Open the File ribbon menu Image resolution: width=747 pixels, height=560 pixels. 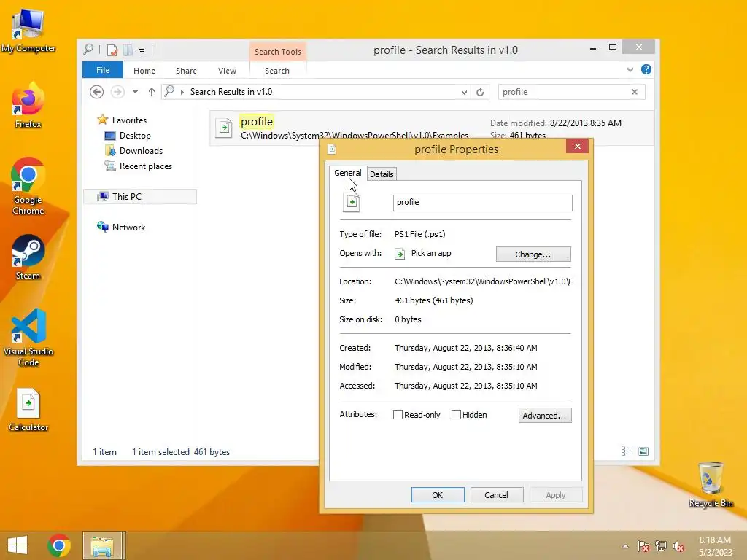coord(103,70)
